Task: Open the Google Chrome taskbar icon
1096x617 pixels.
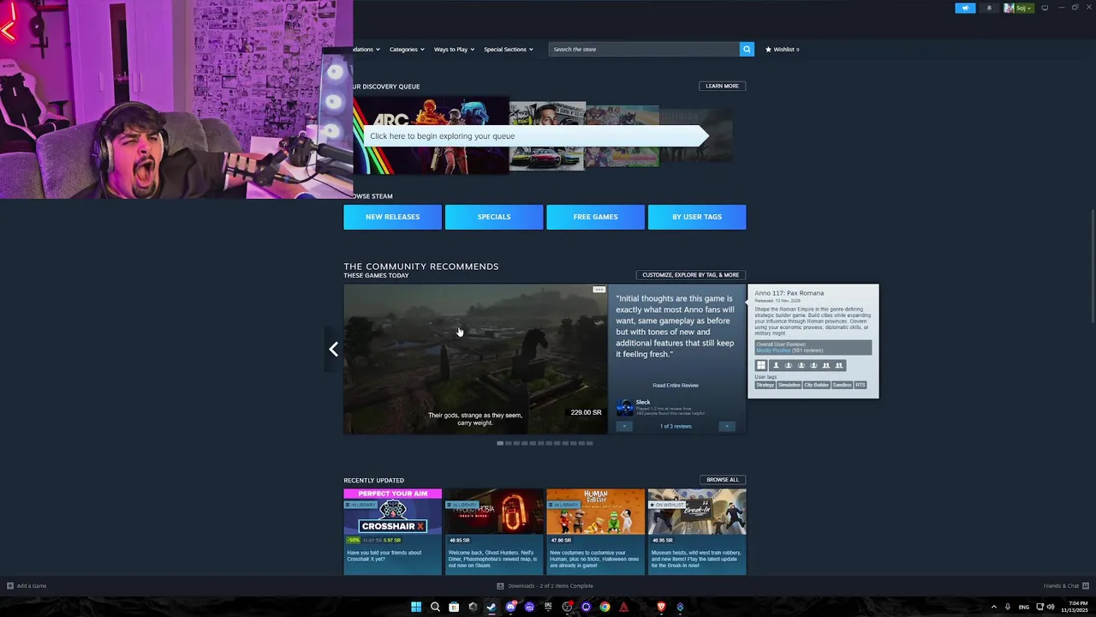Action: pos(605,607)
